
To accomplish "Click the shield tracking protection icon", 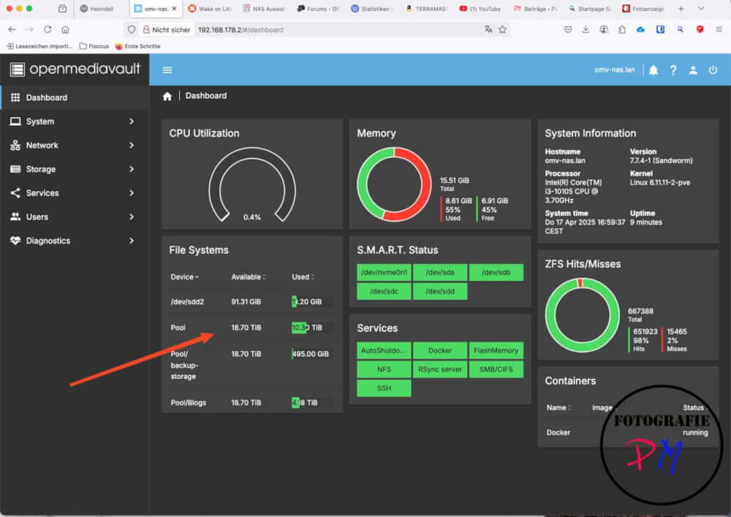I will [x=132, y=29].
